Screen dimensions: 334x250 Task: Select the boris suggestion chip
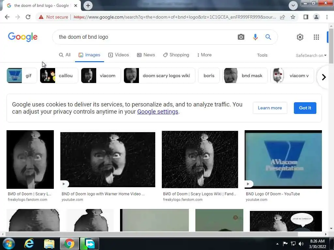coord(209,76)
